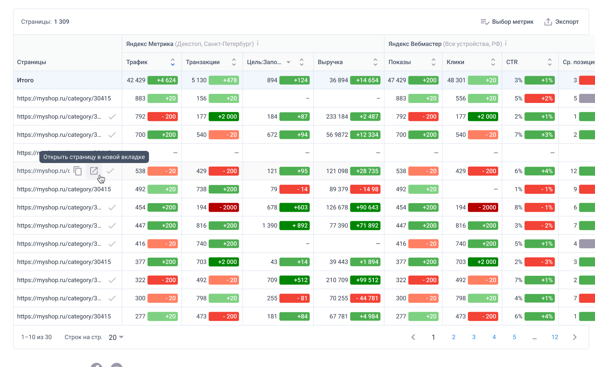Open the Цель:Запо… goal dropdown

coord(288,62)
